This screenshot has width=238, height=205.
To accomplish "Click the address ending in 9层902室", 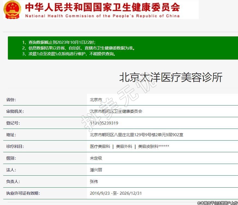I will pyautogui.click(x=137, y=135).
